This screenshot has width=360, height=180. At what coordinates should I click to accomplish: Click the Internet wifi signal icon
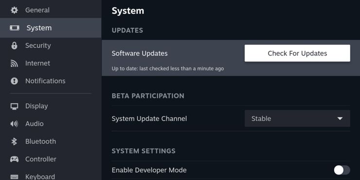pos(14,63)
